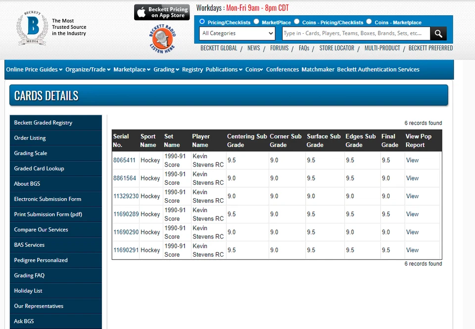Click the card search input field

[356, 33]
